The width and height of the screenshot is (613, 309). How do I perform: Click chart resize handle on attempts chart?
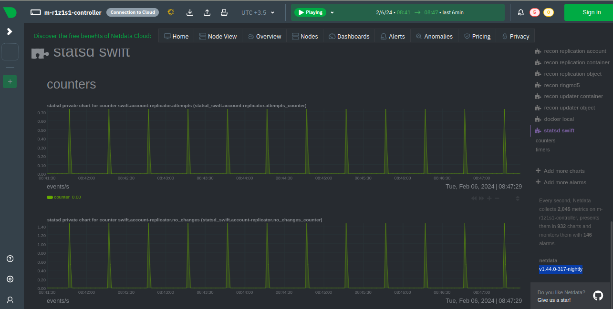[x=518, y=199]
